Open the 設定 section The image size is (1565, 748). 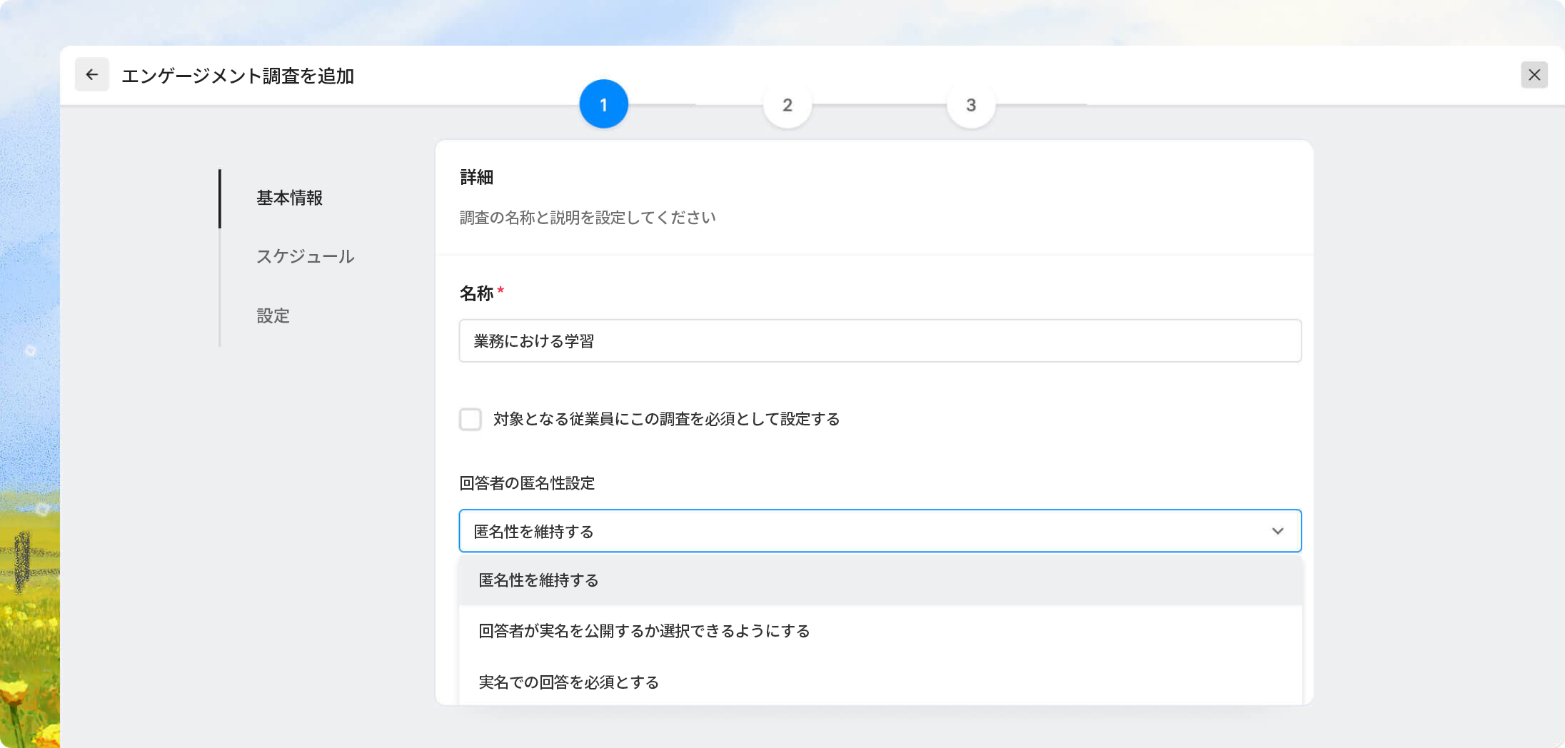coord(273,315)
